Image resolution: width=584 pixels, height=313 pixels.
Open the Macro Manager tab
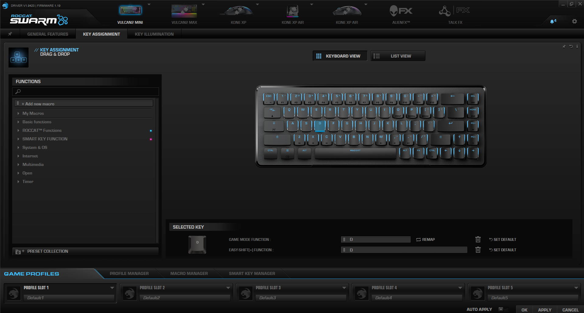(189, 273)
